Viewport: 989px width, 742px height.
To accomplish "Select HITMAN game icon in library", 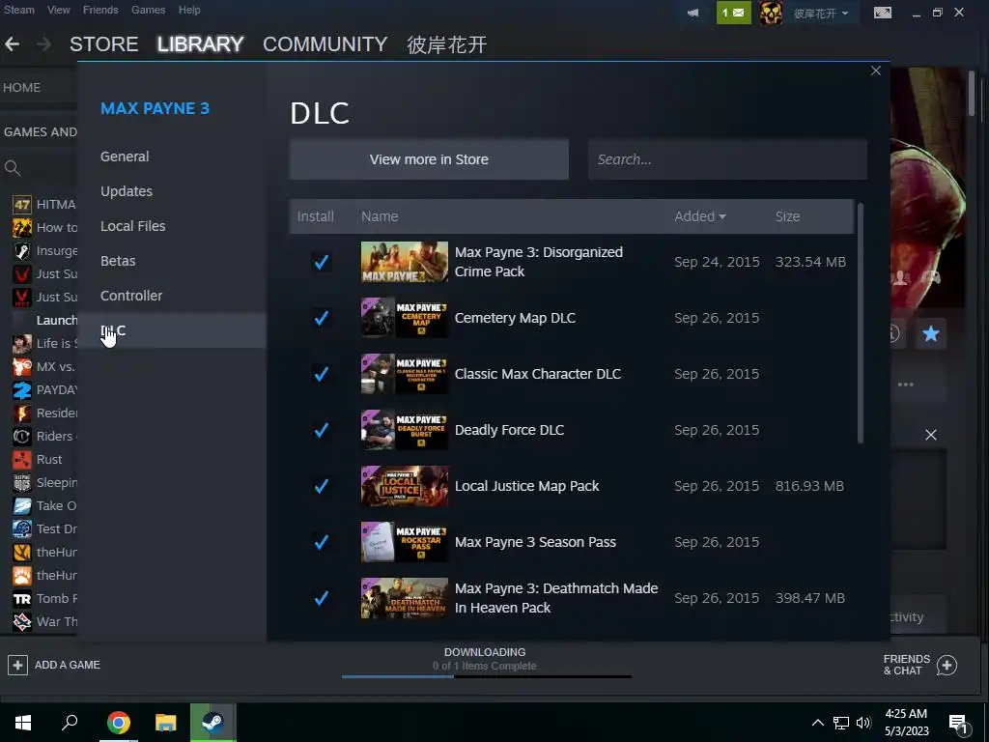I will point(22,205).
